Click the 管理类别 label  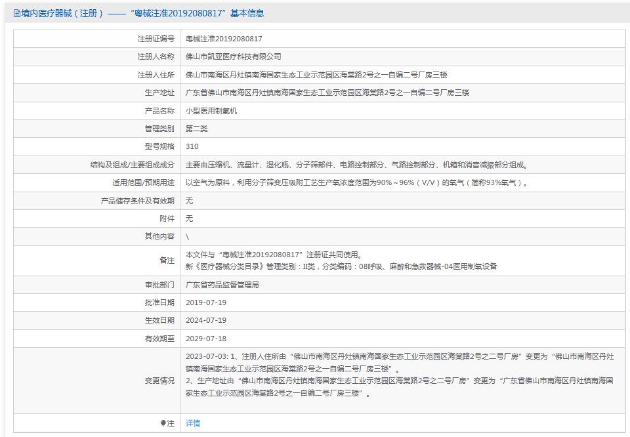(159, 129)
